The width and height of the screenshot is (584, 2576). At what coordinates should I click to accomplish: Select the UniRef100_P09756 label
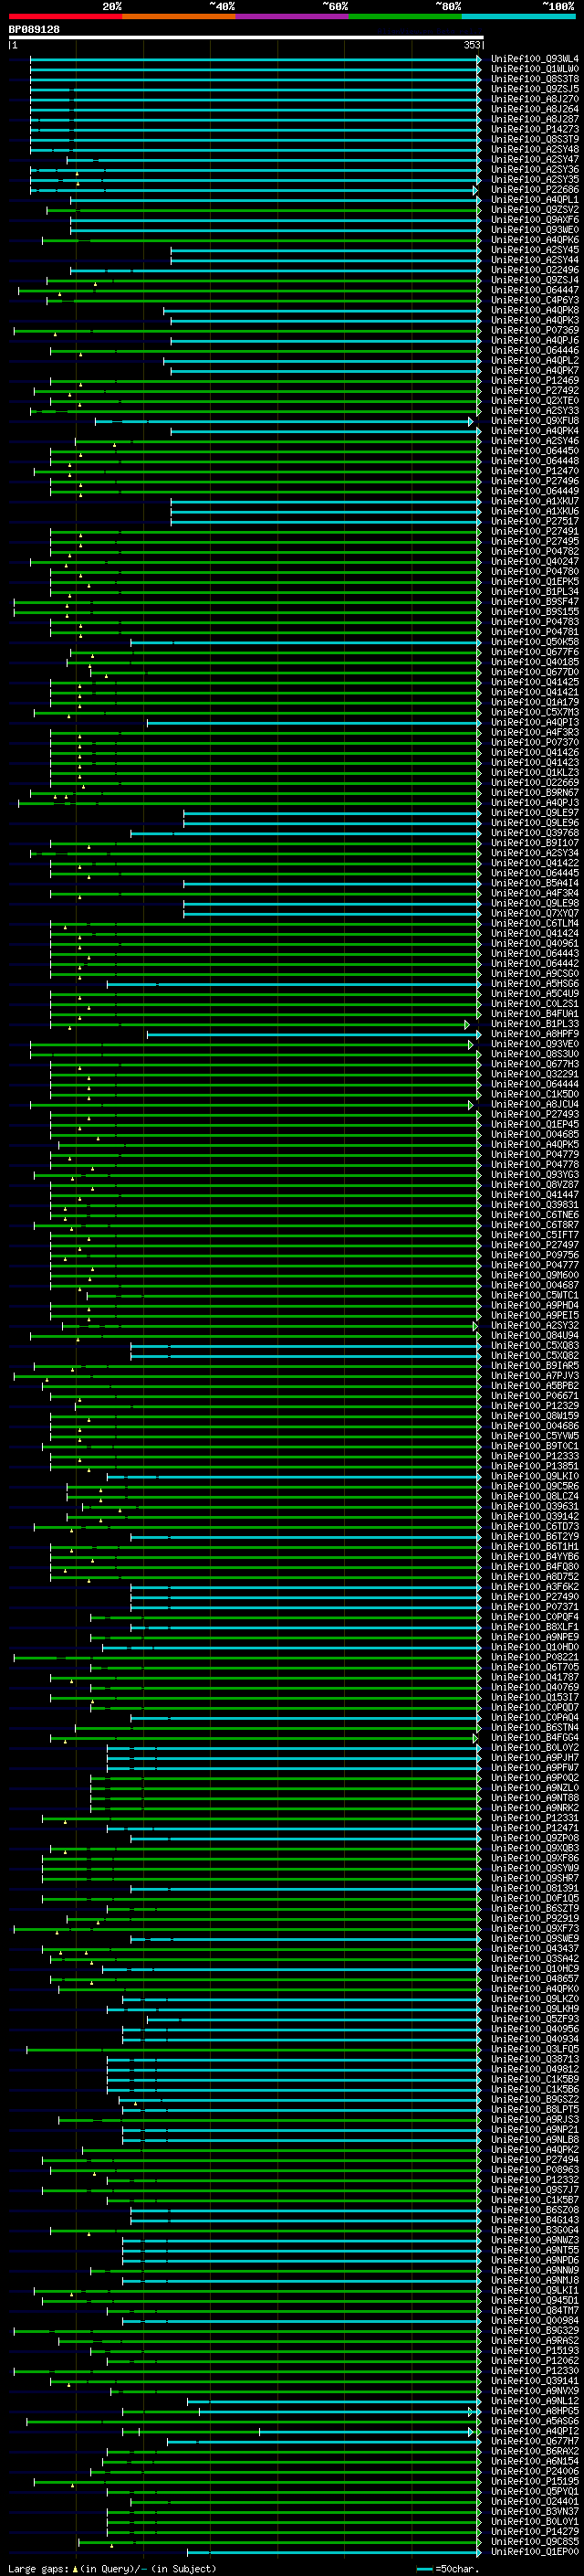click(x=534, y=1255)
